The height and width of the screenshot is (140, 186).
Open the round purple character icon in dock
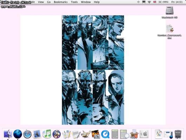coord(57,134)
